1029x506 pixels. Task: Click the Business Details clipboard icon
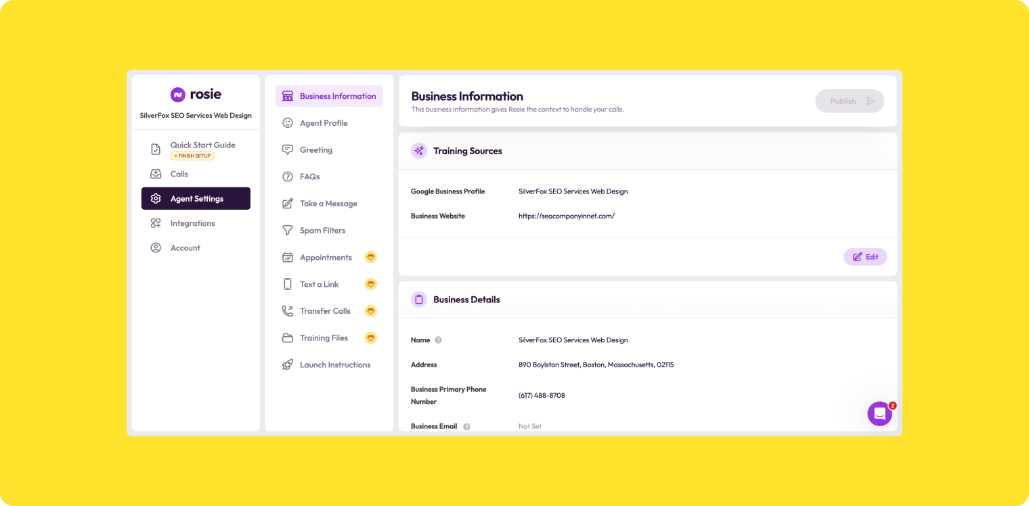[419, 300]
